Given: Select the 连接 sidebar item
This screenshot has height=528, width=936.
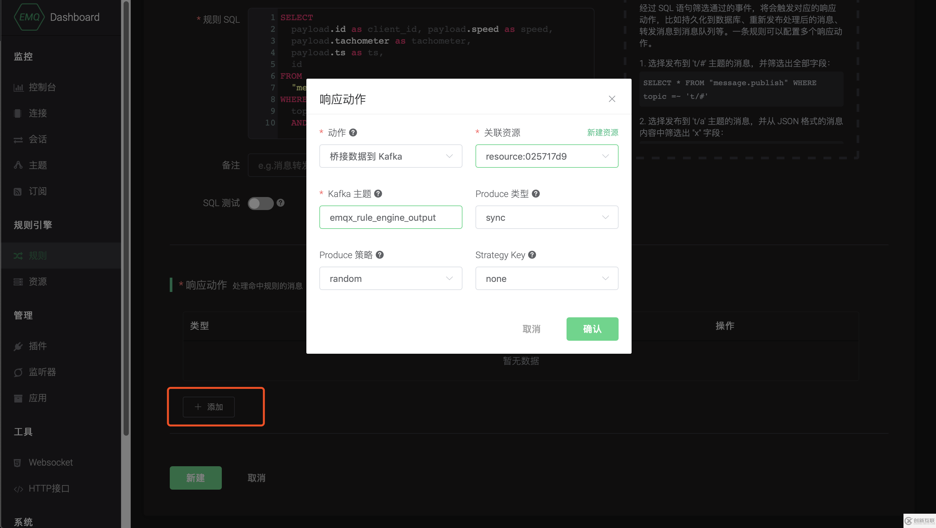Looking at the screenshot, I should pyautogui.click(x=38, y=113).
